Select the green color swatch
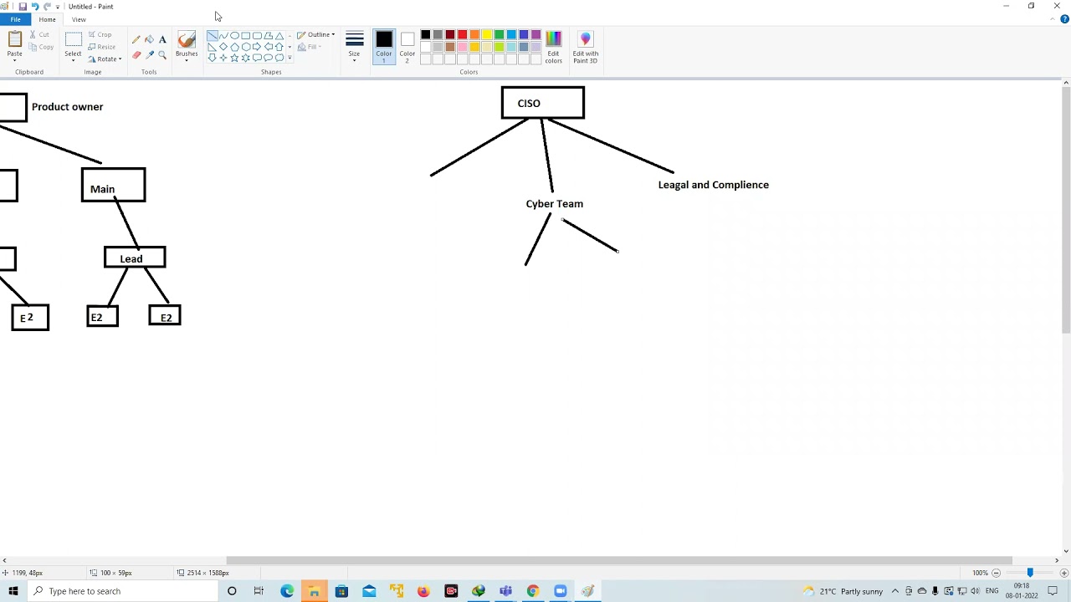 click(500, 35)
